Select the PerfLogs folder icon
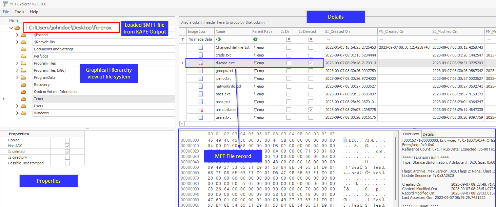This screenshot has width=496, height=207. 23,56
